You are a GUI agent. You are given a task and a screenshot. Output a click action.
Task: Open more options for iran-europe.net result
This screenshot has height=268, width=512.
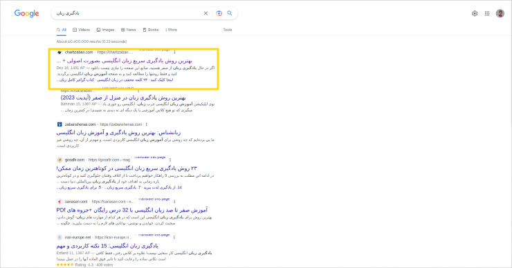(x=174, y=238)
